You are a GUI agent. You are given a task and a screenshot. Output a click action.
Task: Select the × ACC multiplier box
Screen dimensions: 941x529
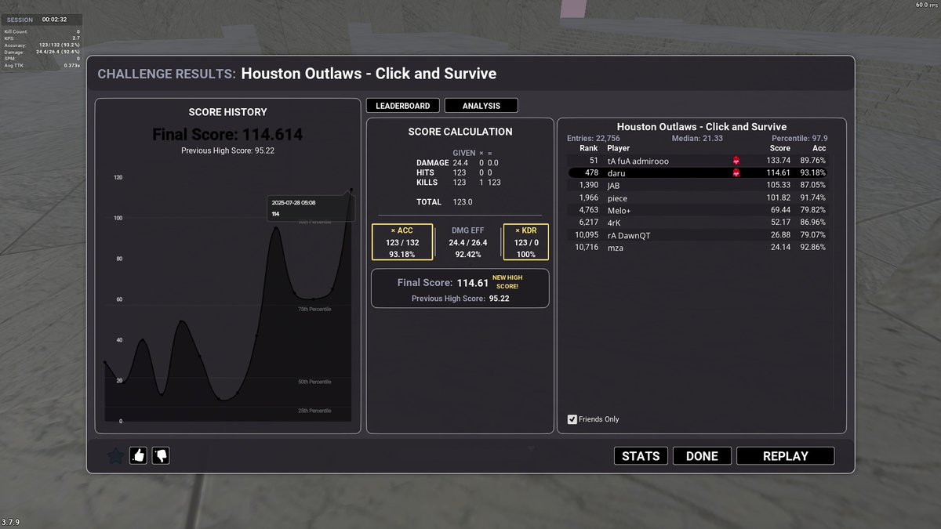401,242
